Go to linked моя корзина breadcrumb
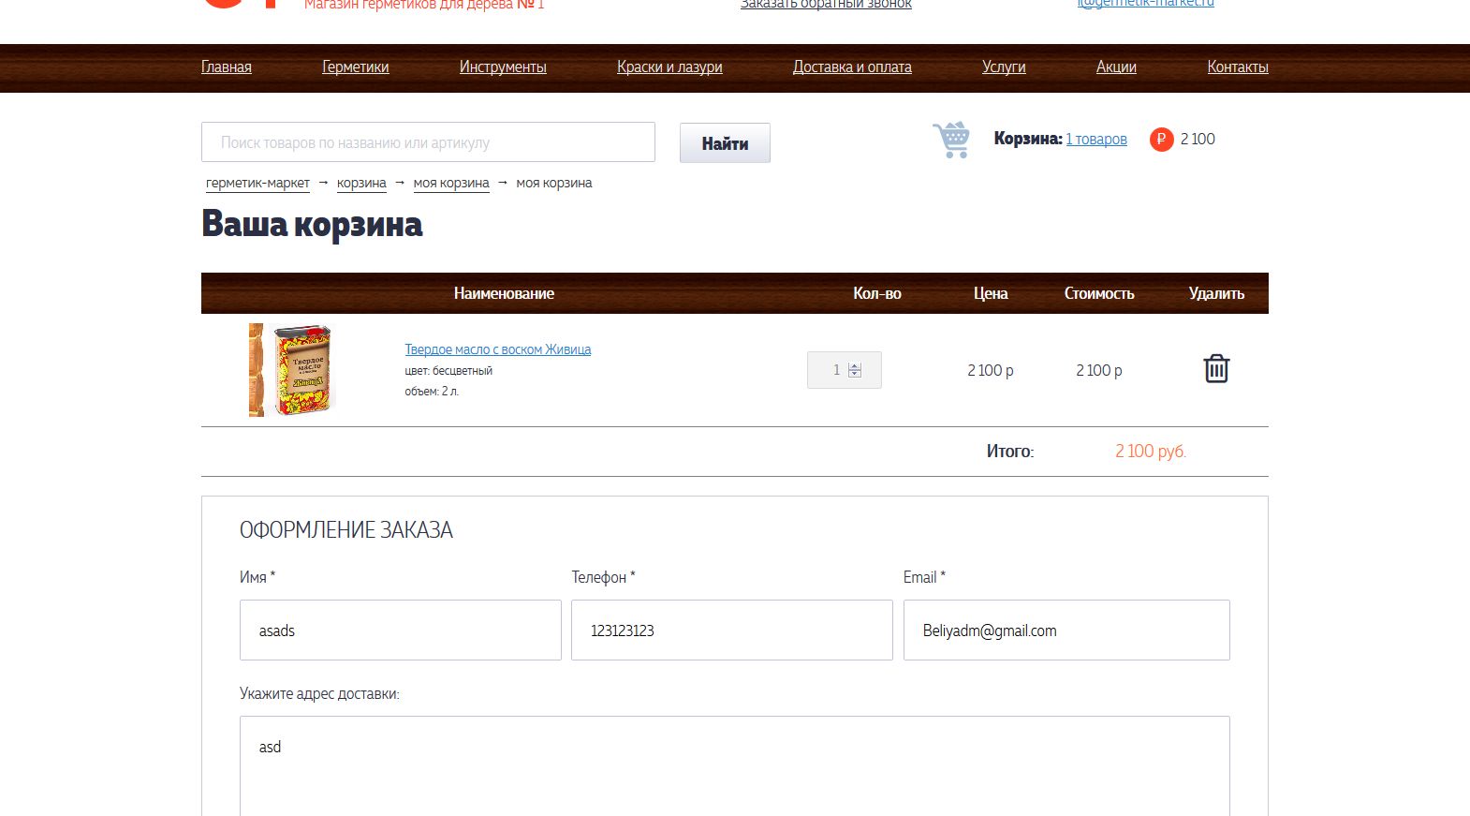 click(451, 184)
